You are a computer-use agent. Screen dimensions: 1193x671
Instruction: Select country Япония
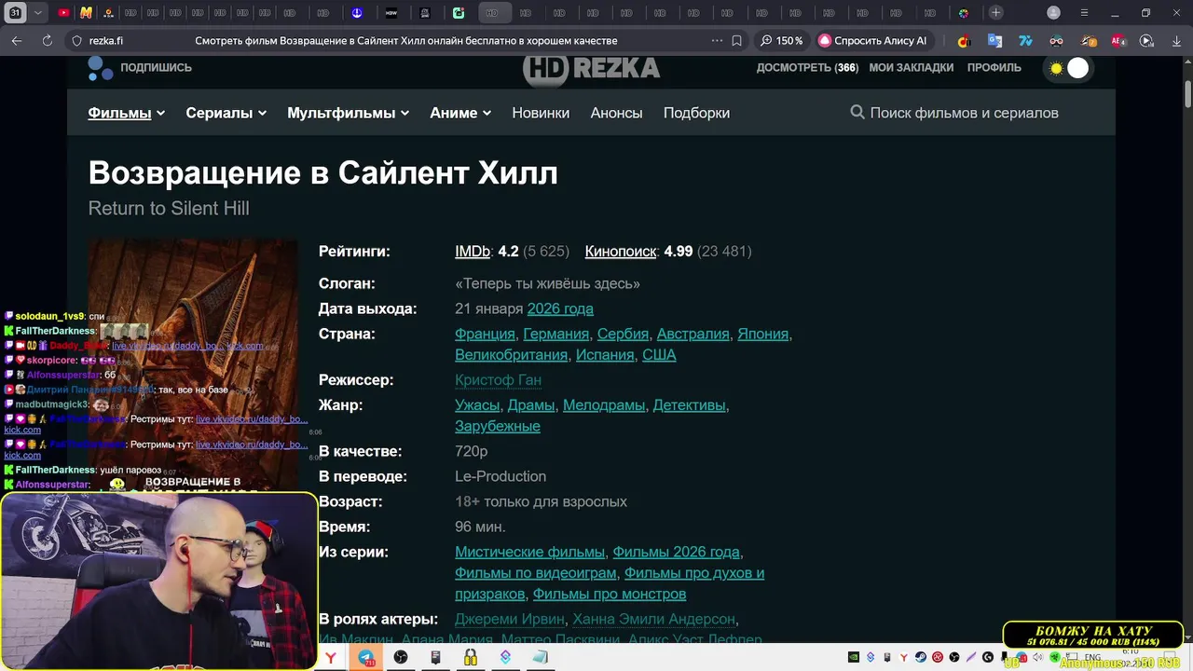pos(762,334)
